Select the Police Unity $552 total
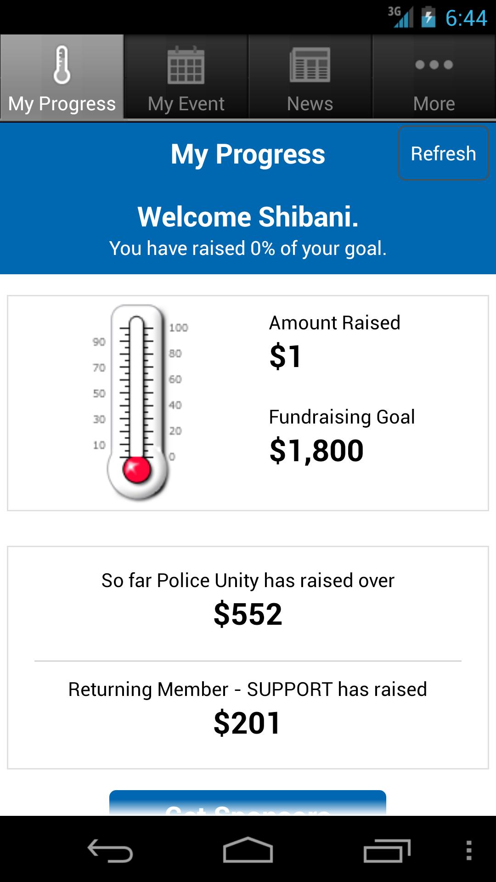496x882 pixels. click(x=248, y=614)
